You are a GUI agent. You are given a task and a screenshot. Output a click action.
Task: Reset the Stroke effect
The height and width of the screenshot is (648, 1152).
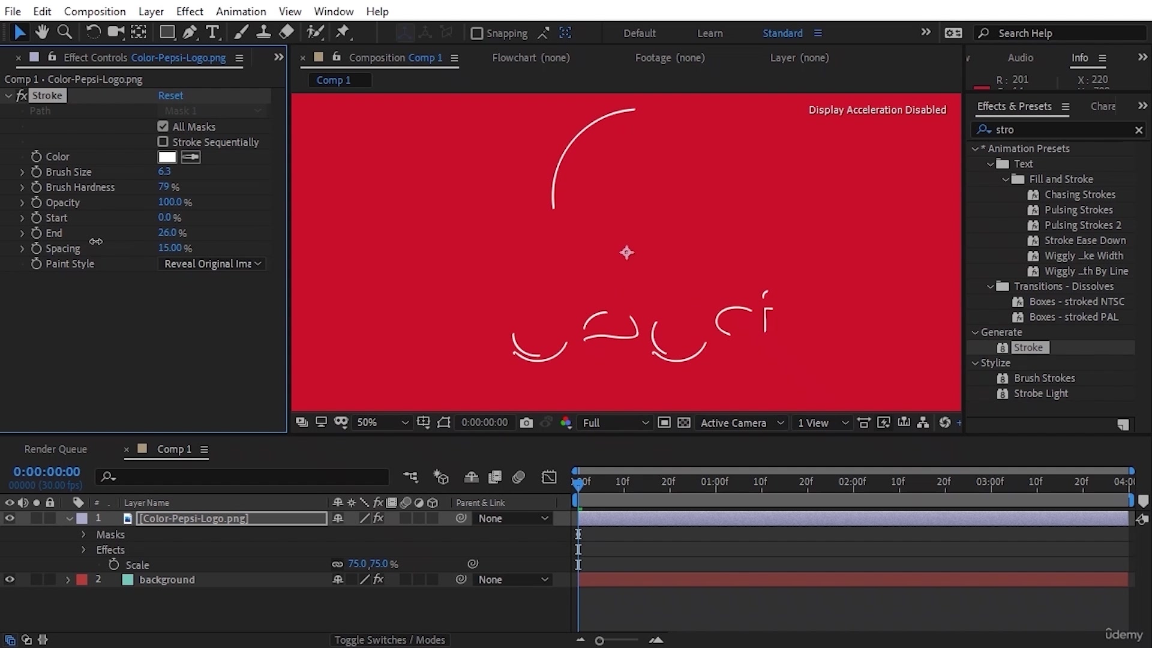[x=170, y=95]
